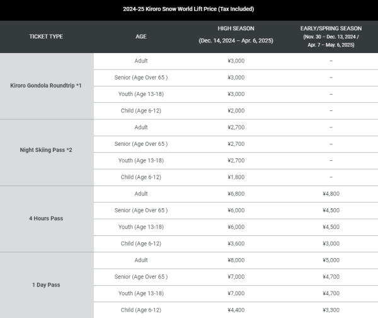Click the ¥2,000 Gondola Roundtrip child price

(234, 110)
